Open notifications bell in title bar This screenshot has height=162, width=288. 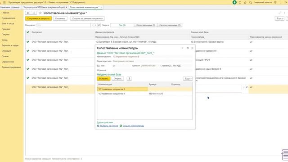click(234, 2)
